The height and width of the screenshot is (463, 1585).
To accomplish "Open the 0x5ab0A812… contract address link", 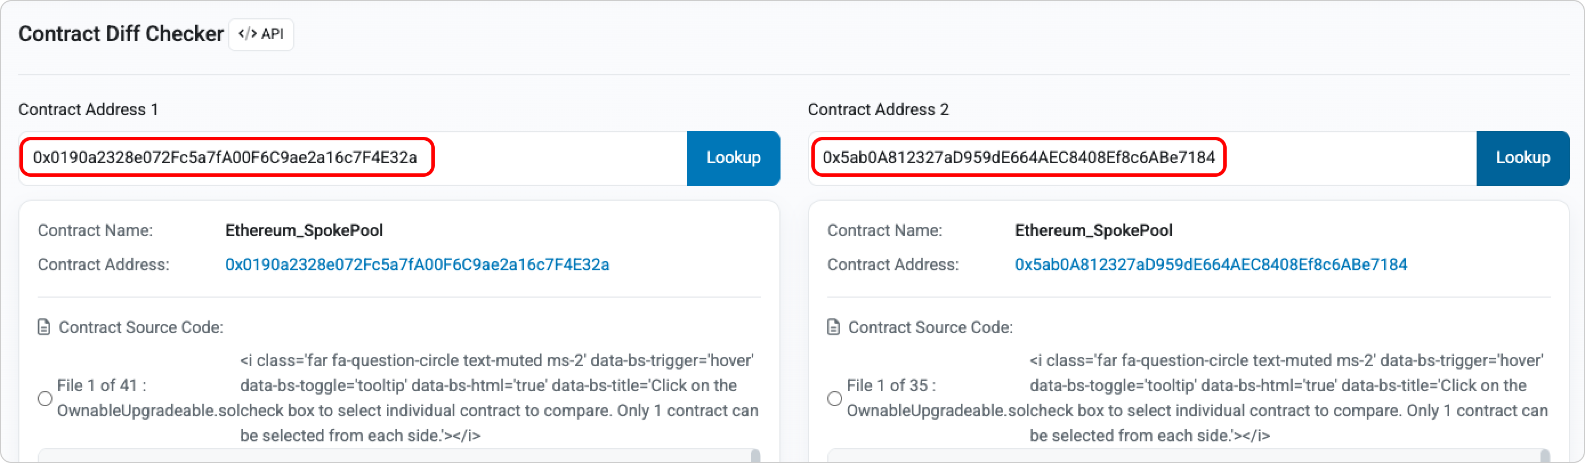I will click(x=1210, y=265).
